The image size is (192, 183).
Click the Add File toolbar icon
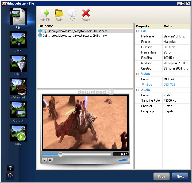45,13
